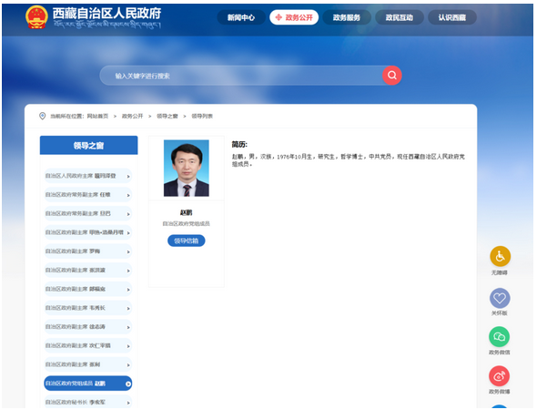The image size is (537, 420).
Task: Follow the 领导之窗 breadcrumb link
Action: [x=167, y=117]
